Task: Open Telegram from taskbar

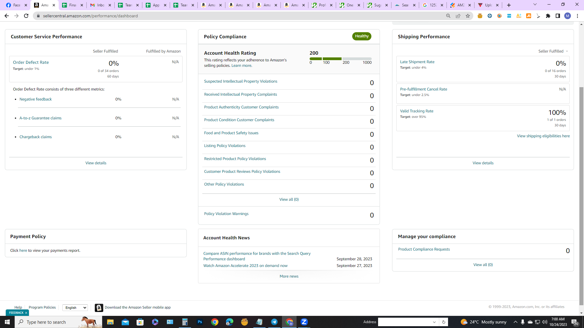Action: 274,322
